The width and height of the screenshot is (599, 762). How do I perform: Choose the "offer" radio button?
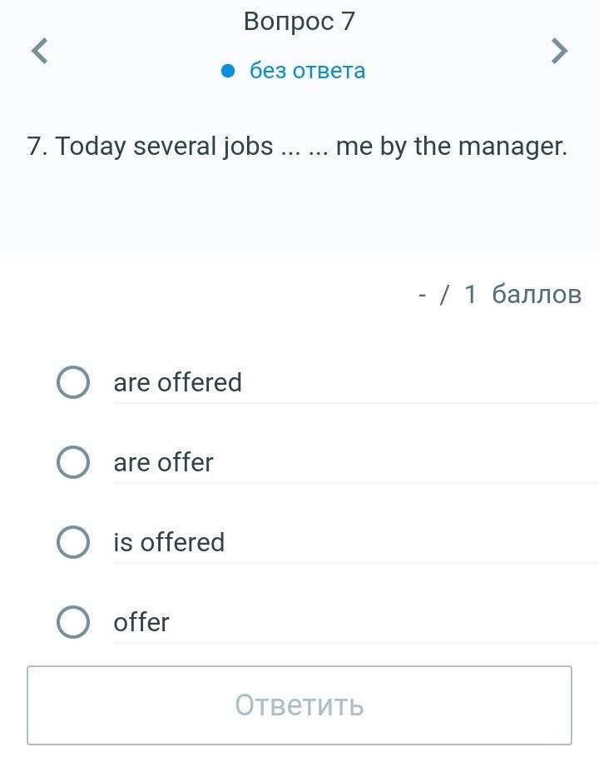pos(73,622)
